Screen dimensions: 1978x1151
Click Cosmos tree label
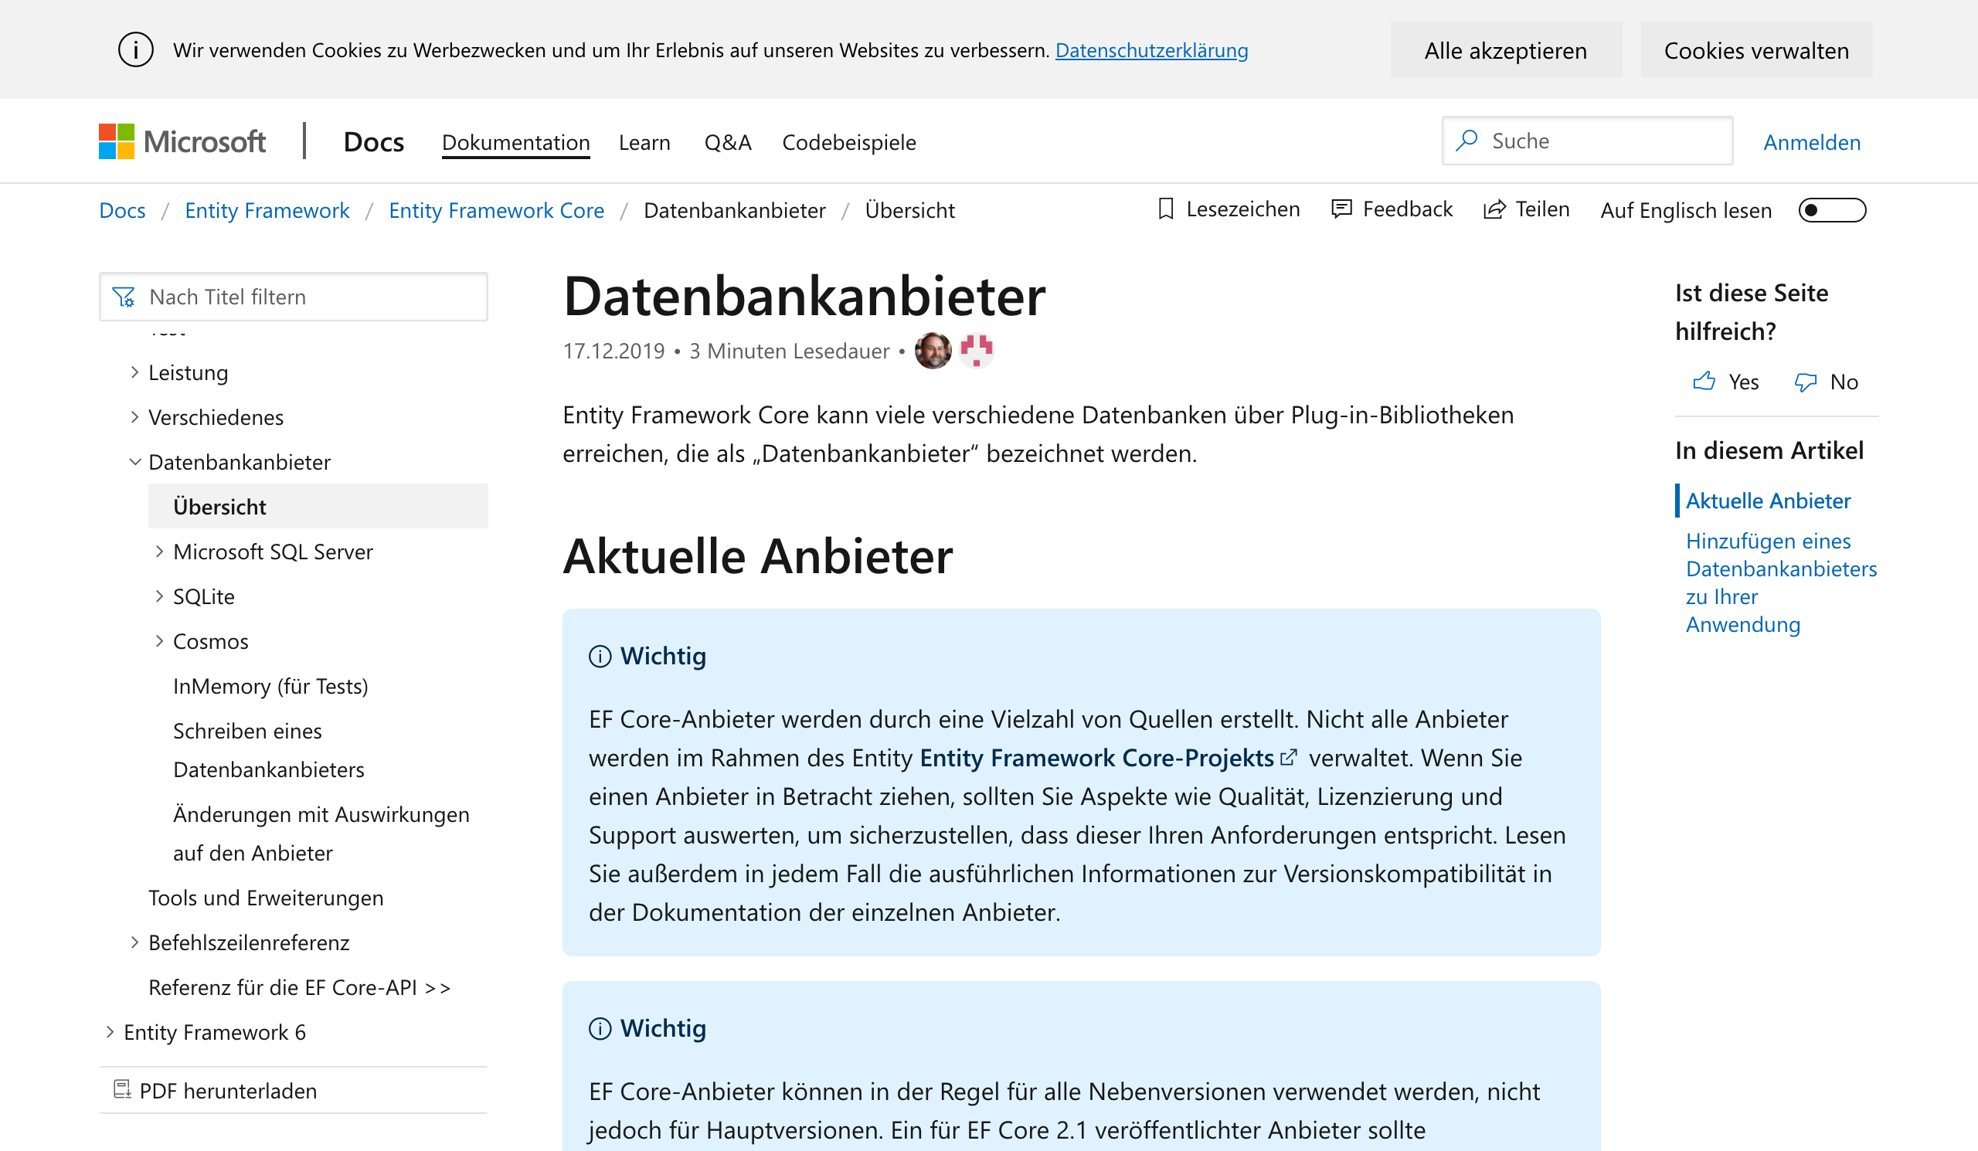210,641
